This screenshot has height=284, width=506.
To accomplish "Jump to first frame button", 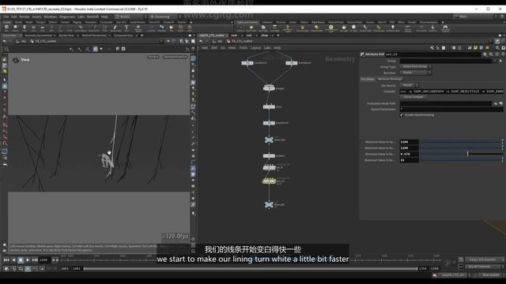I will (6, 260).
